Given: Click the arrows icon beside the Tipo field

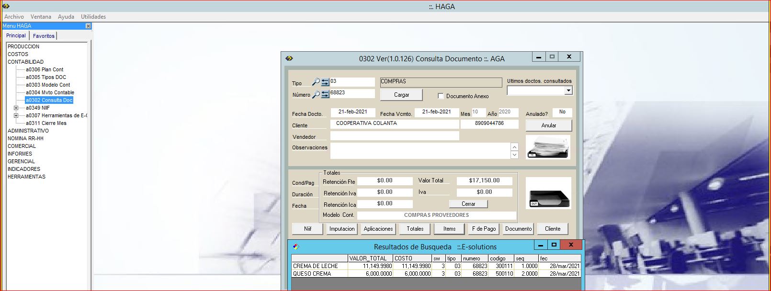Looking at the screenshot, I should point(325,82).
